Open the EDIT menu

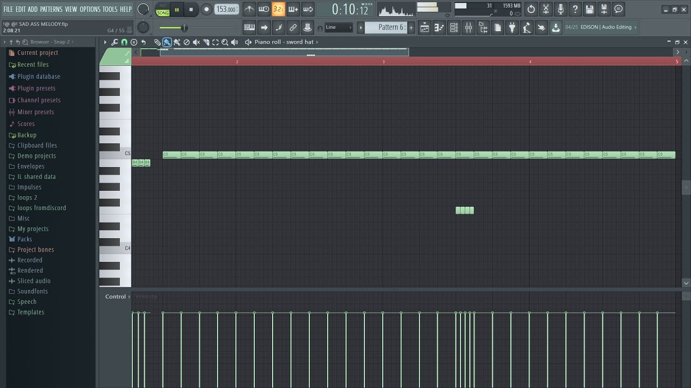21,9
